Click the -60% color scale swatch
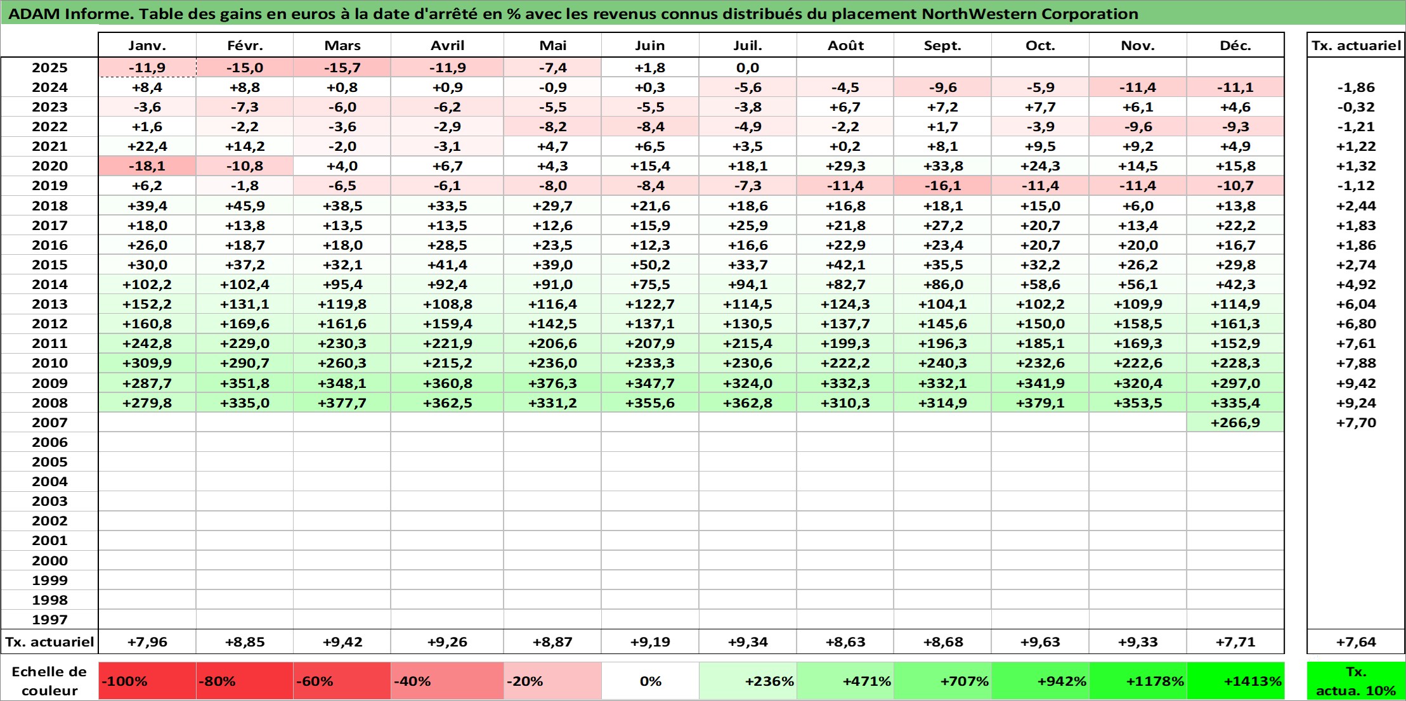 (x=342, y=681)
